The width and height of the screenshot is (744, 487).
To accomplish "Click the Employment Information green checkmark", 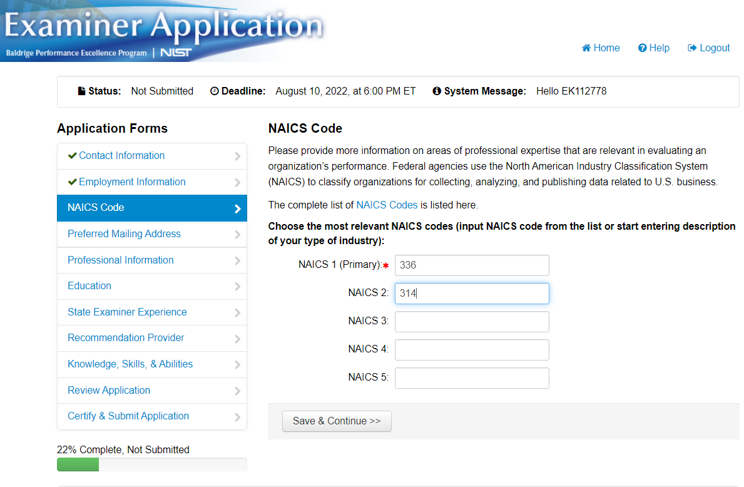I will 72,182.
